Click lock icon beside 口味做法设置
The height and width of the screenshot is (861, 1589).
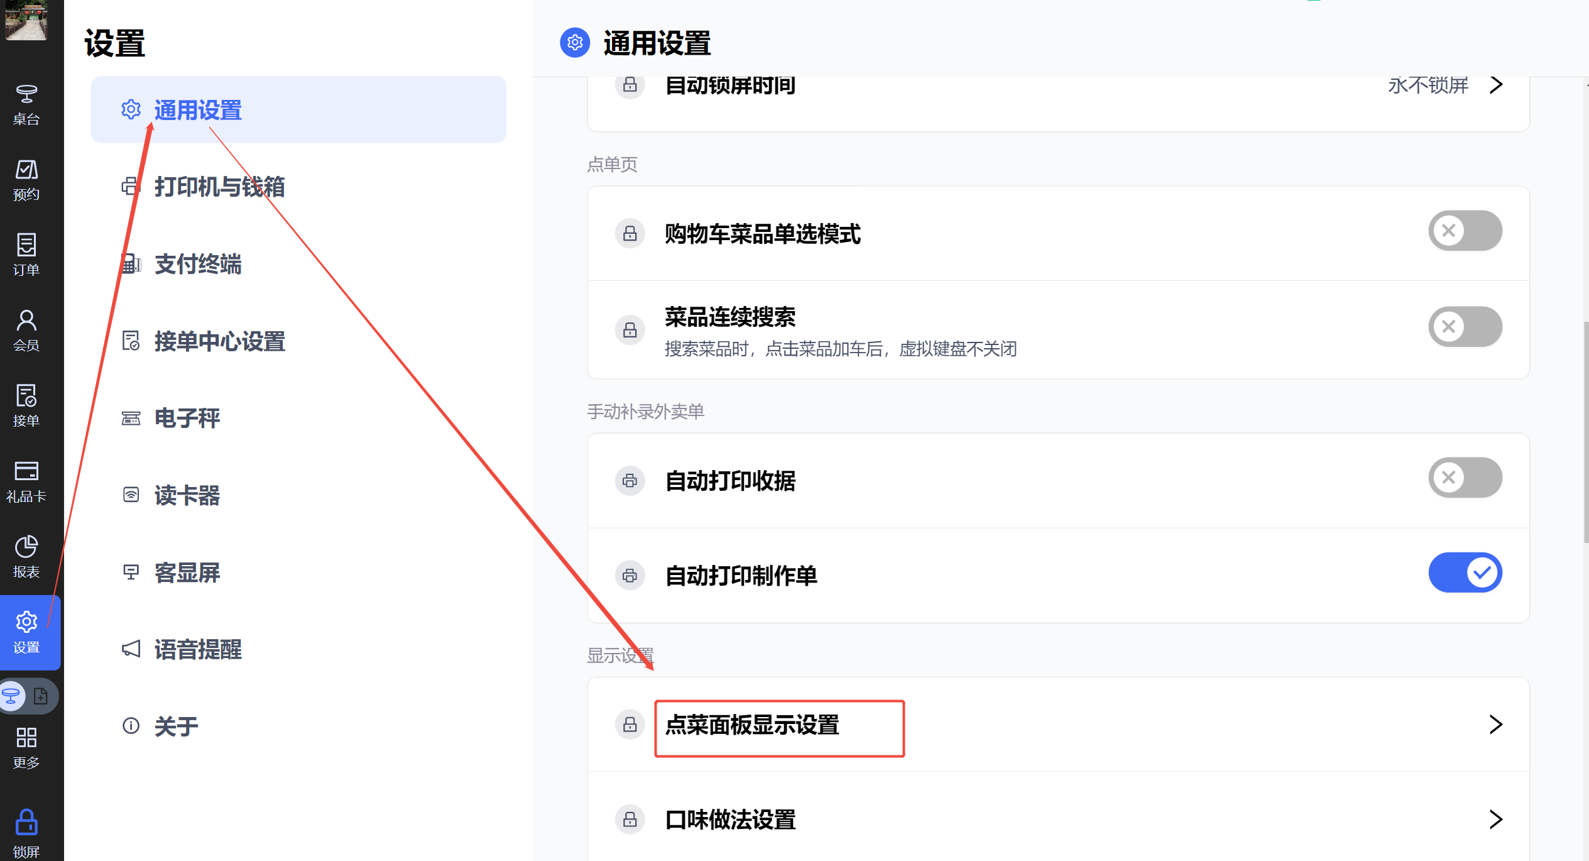(x=630, y=820)
